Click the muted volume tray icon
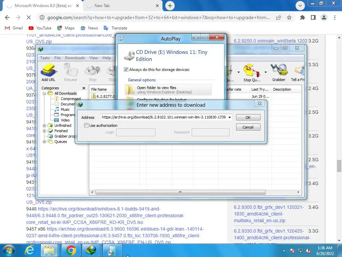The height and width of the screenshot is (257, 342). point(308,251)
